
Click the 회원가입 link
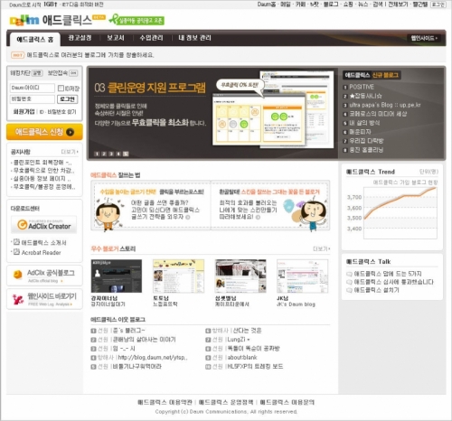24,112
